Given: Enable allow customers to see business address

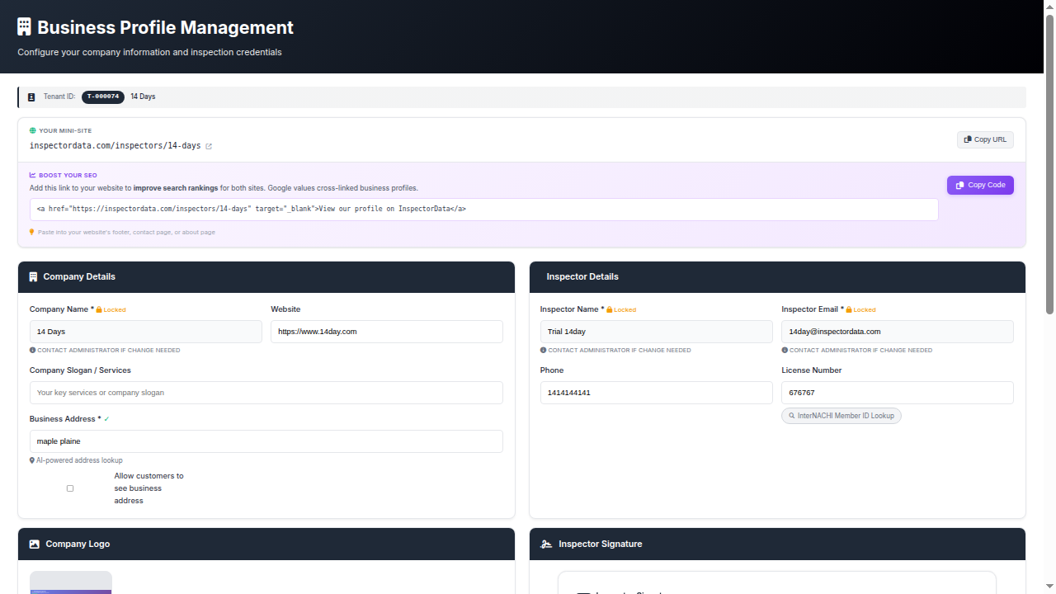Looking at the screenshot, I should (x=70, y=488).
